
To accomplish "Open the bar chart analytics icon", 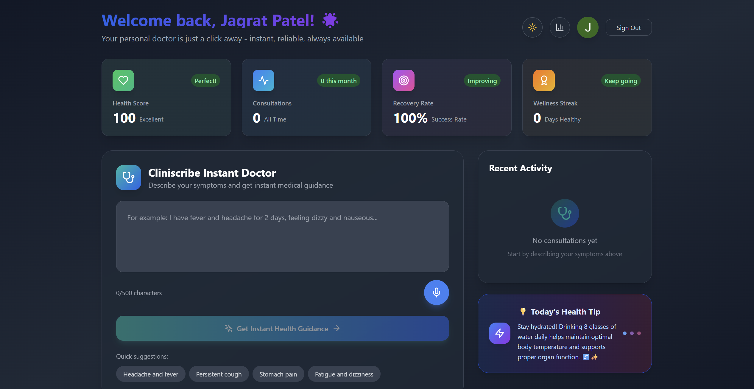I will click(x=560, y=27).
